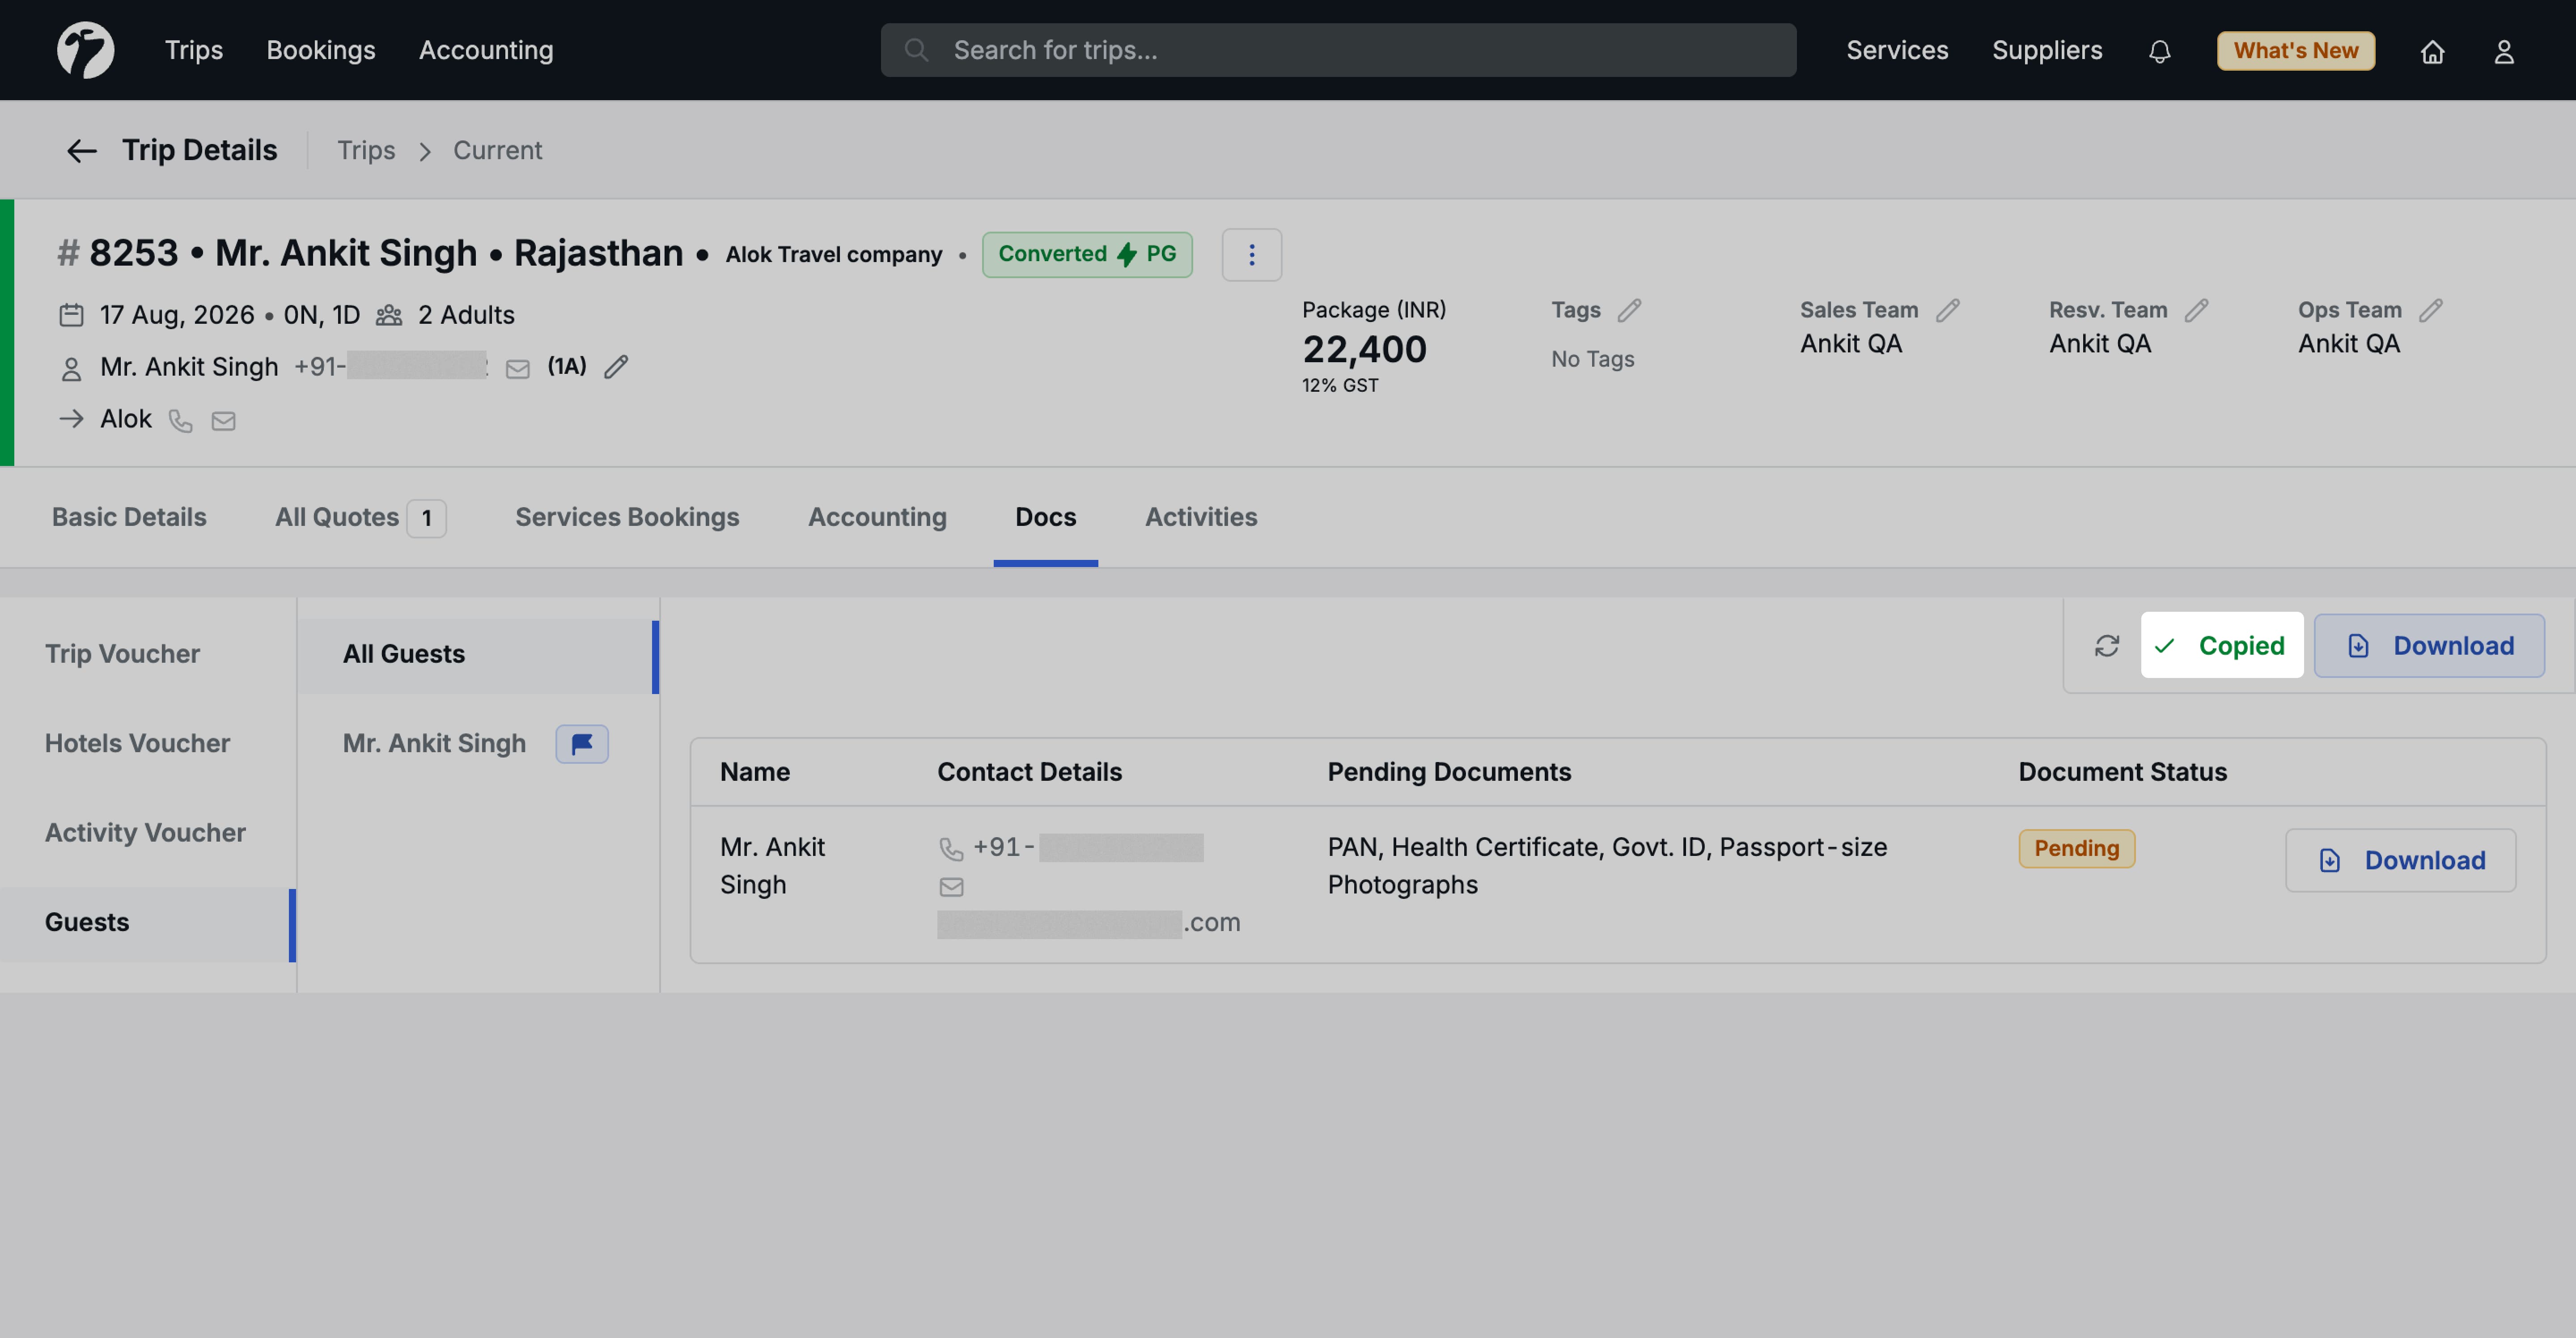Click the phone icon in Contact Details
Viewport: 2576px width, 1338px height.
[950, 849]
